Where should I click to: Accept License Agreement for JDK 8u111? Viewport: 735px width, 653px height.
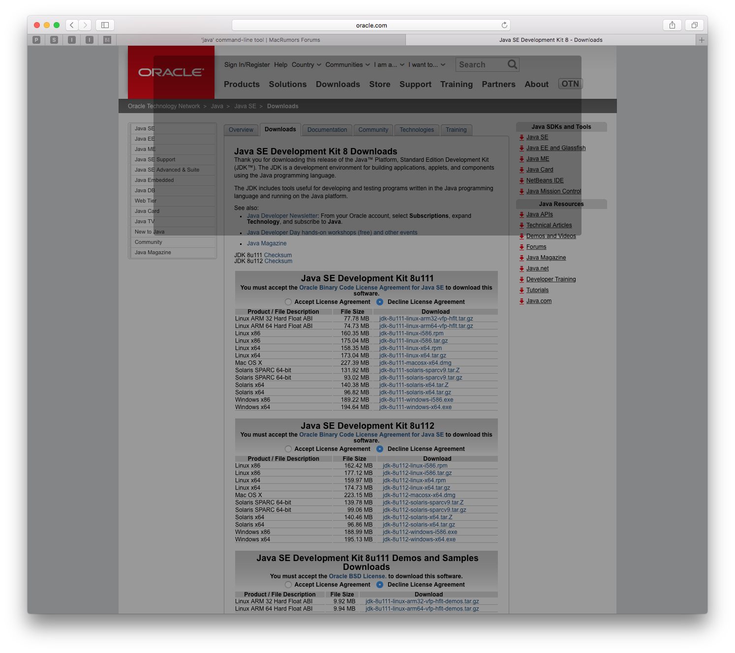[288, 302]
